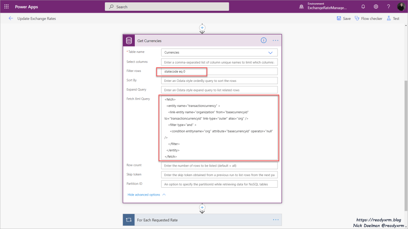Run the Flow checker
Image resolution: width=408 pixels, height=229 pixels.
(369, 18)
